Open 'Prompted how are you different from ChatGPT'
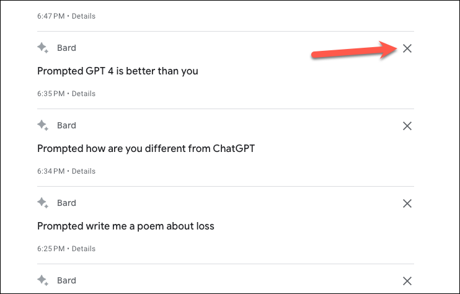 [x=146, y=148]
